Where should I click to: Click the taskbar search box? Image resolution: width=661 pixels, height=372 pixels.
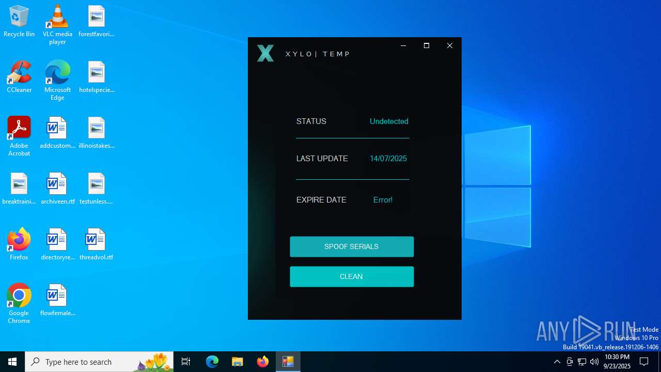click(99, 362)
